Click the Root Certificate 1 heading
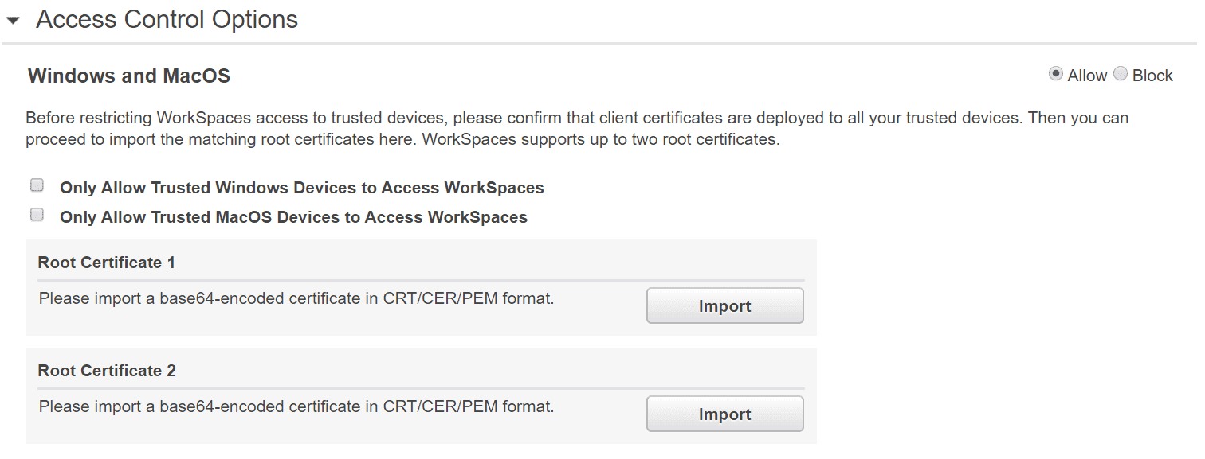 106,263
